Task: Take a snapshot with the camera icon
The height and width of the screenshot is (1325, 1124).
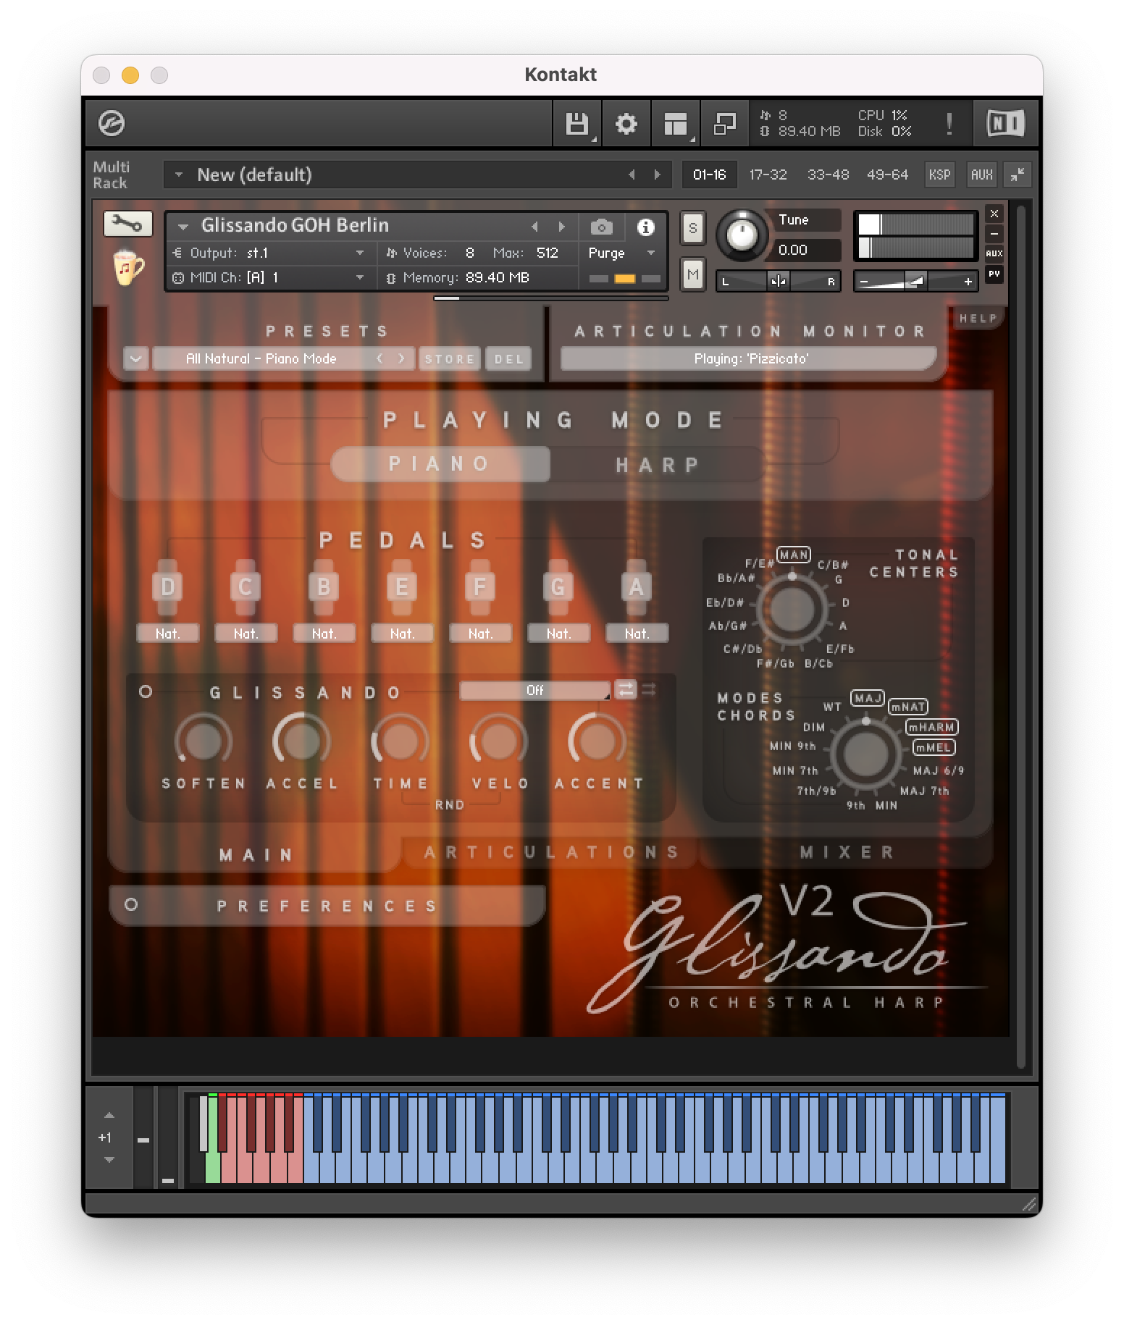Action: 601,227
